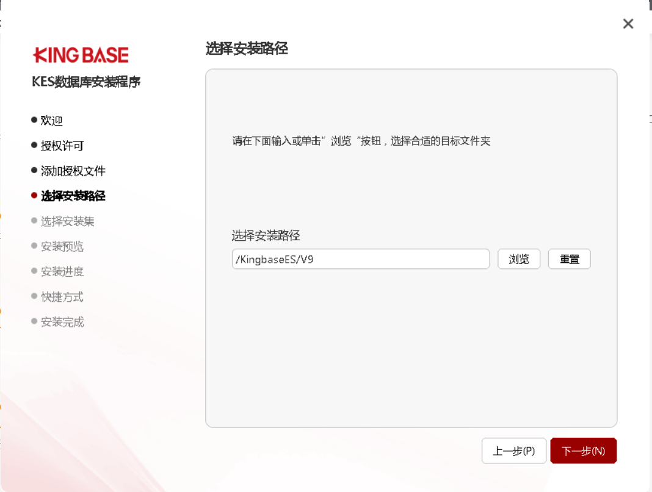652x492 pixels.
Task: Click the 选择安装路径 label above path field
Action: click(x=266, y=236)
